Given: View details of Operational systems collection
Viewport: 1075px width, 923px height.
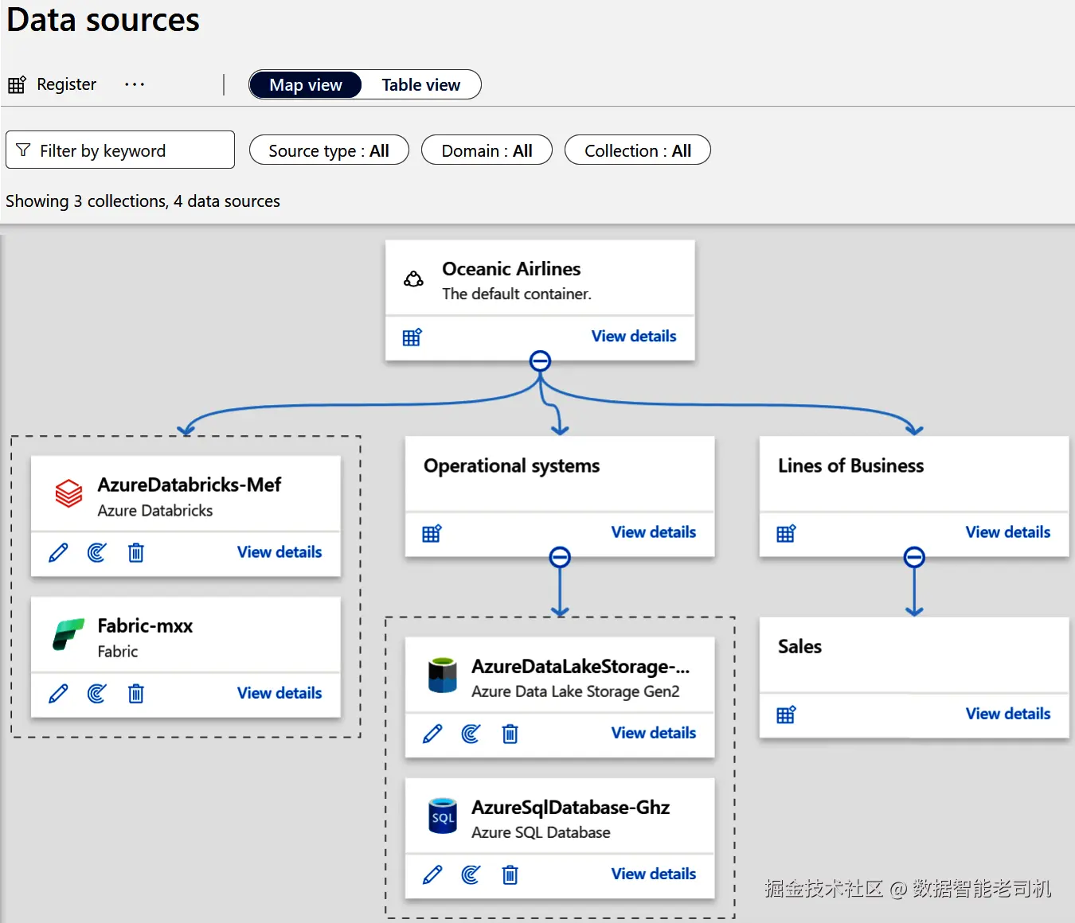Looking at the screenshot, I should point(654,532).
